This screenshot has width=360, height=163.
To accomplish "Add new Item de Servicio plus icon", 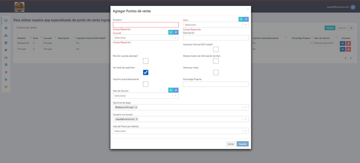I will (171, 90).
